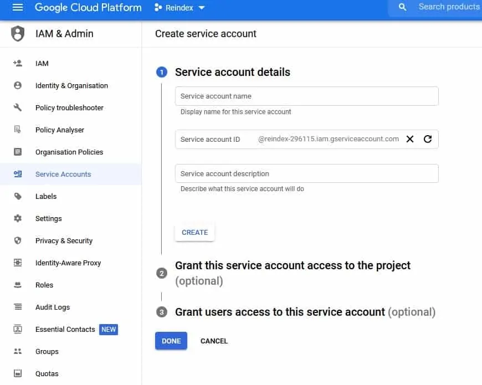
Task: Click the Roles hat icon
Action: pos(18,285)
